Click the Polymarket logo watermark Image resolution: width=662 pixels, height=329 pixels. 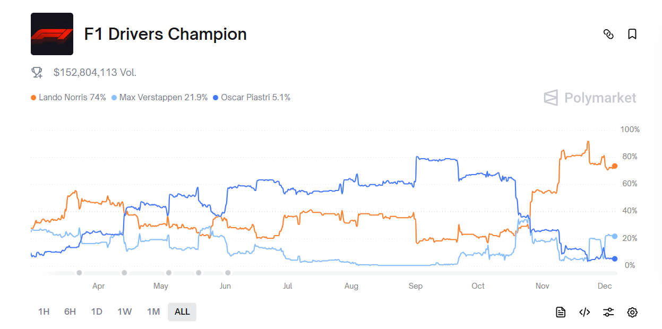tap(590, 98)
